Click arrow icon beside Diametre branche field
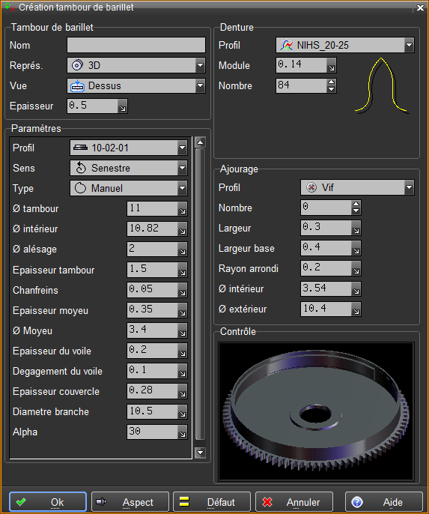The height and width of the screenshot is (514, 429). click(x=183, y=414)
